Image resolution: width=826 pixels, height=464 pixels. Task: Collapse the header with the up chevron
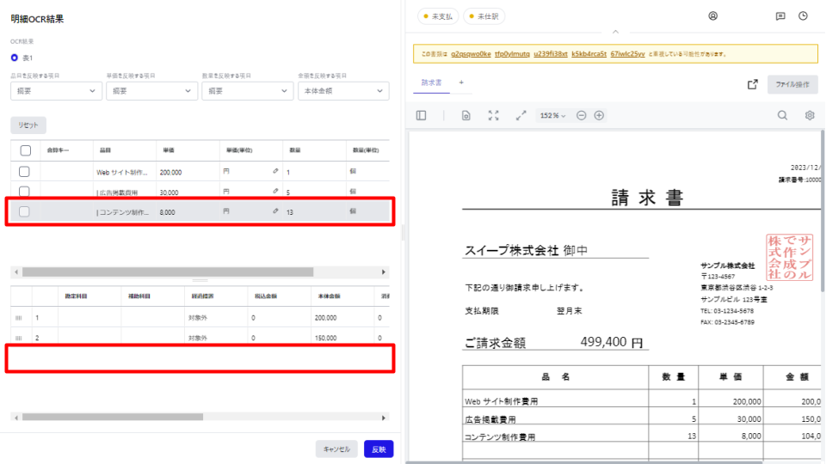tap(615, 32)
